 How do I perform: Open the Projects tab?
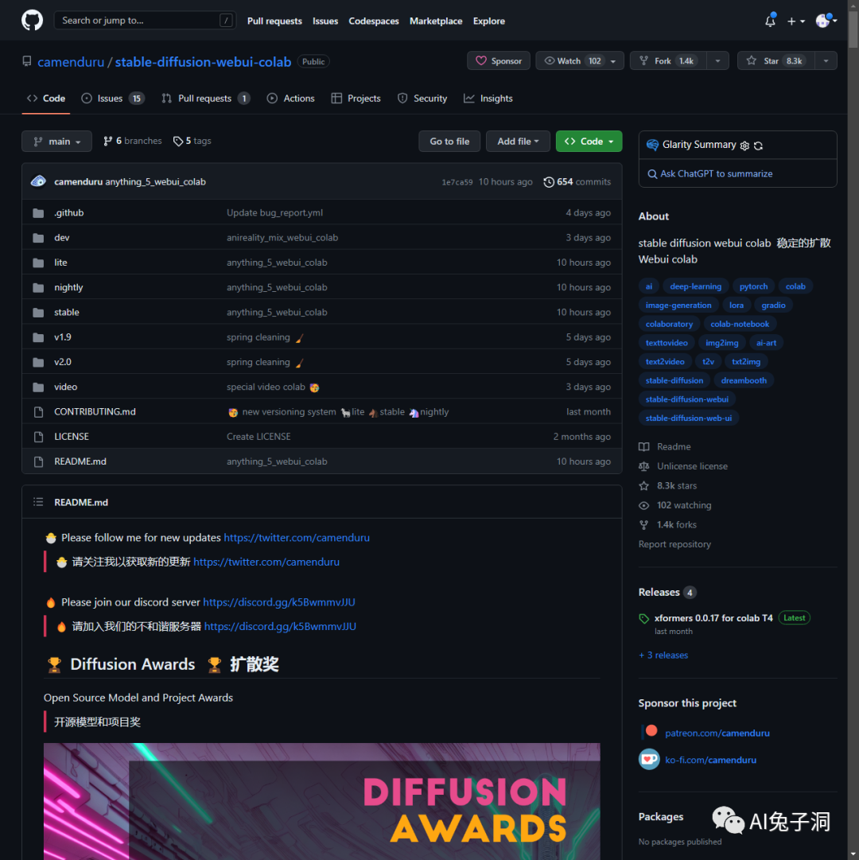click(356, 98)
